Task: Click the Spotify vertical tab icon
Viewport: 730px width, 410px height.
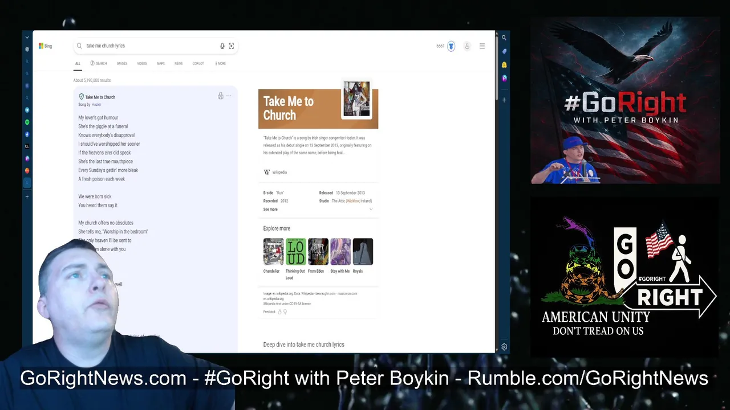Action: pyautogui.click(x=27, y=122)
